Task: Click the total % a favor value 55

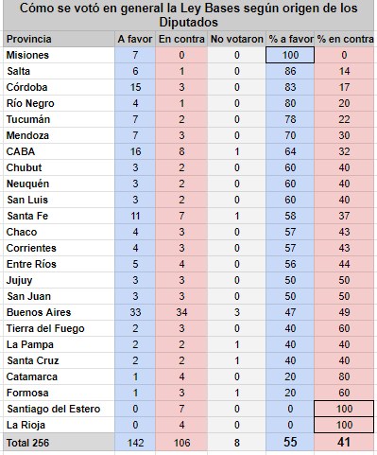Action: click(290, 443)
